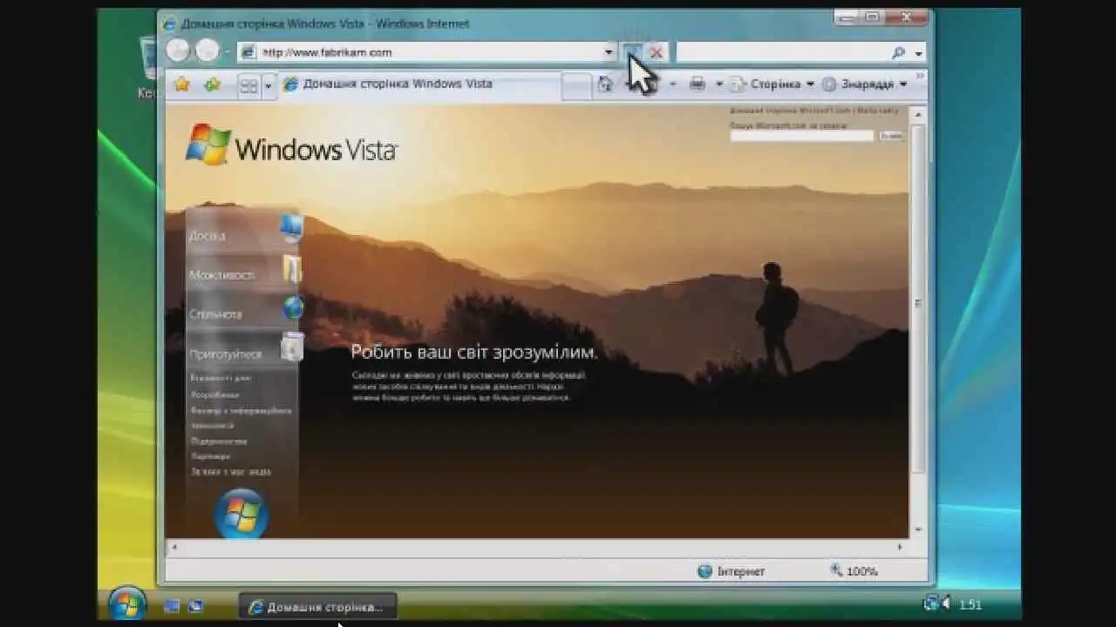The image size is (1116, 627).
Task: Add to Favorites with green plus star
Action: pos(212,84)
